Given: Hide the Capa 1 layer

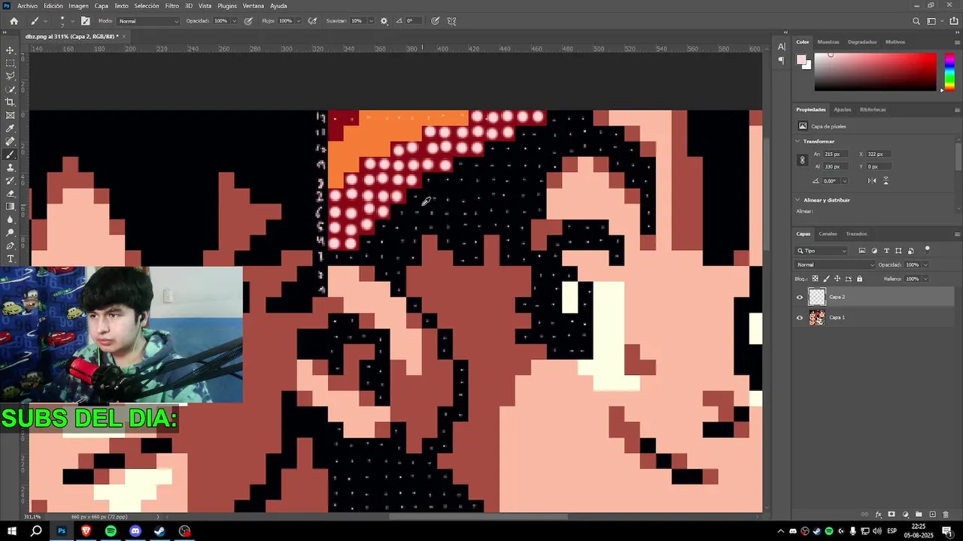Looking at the screenshot, I should point(800,317).
